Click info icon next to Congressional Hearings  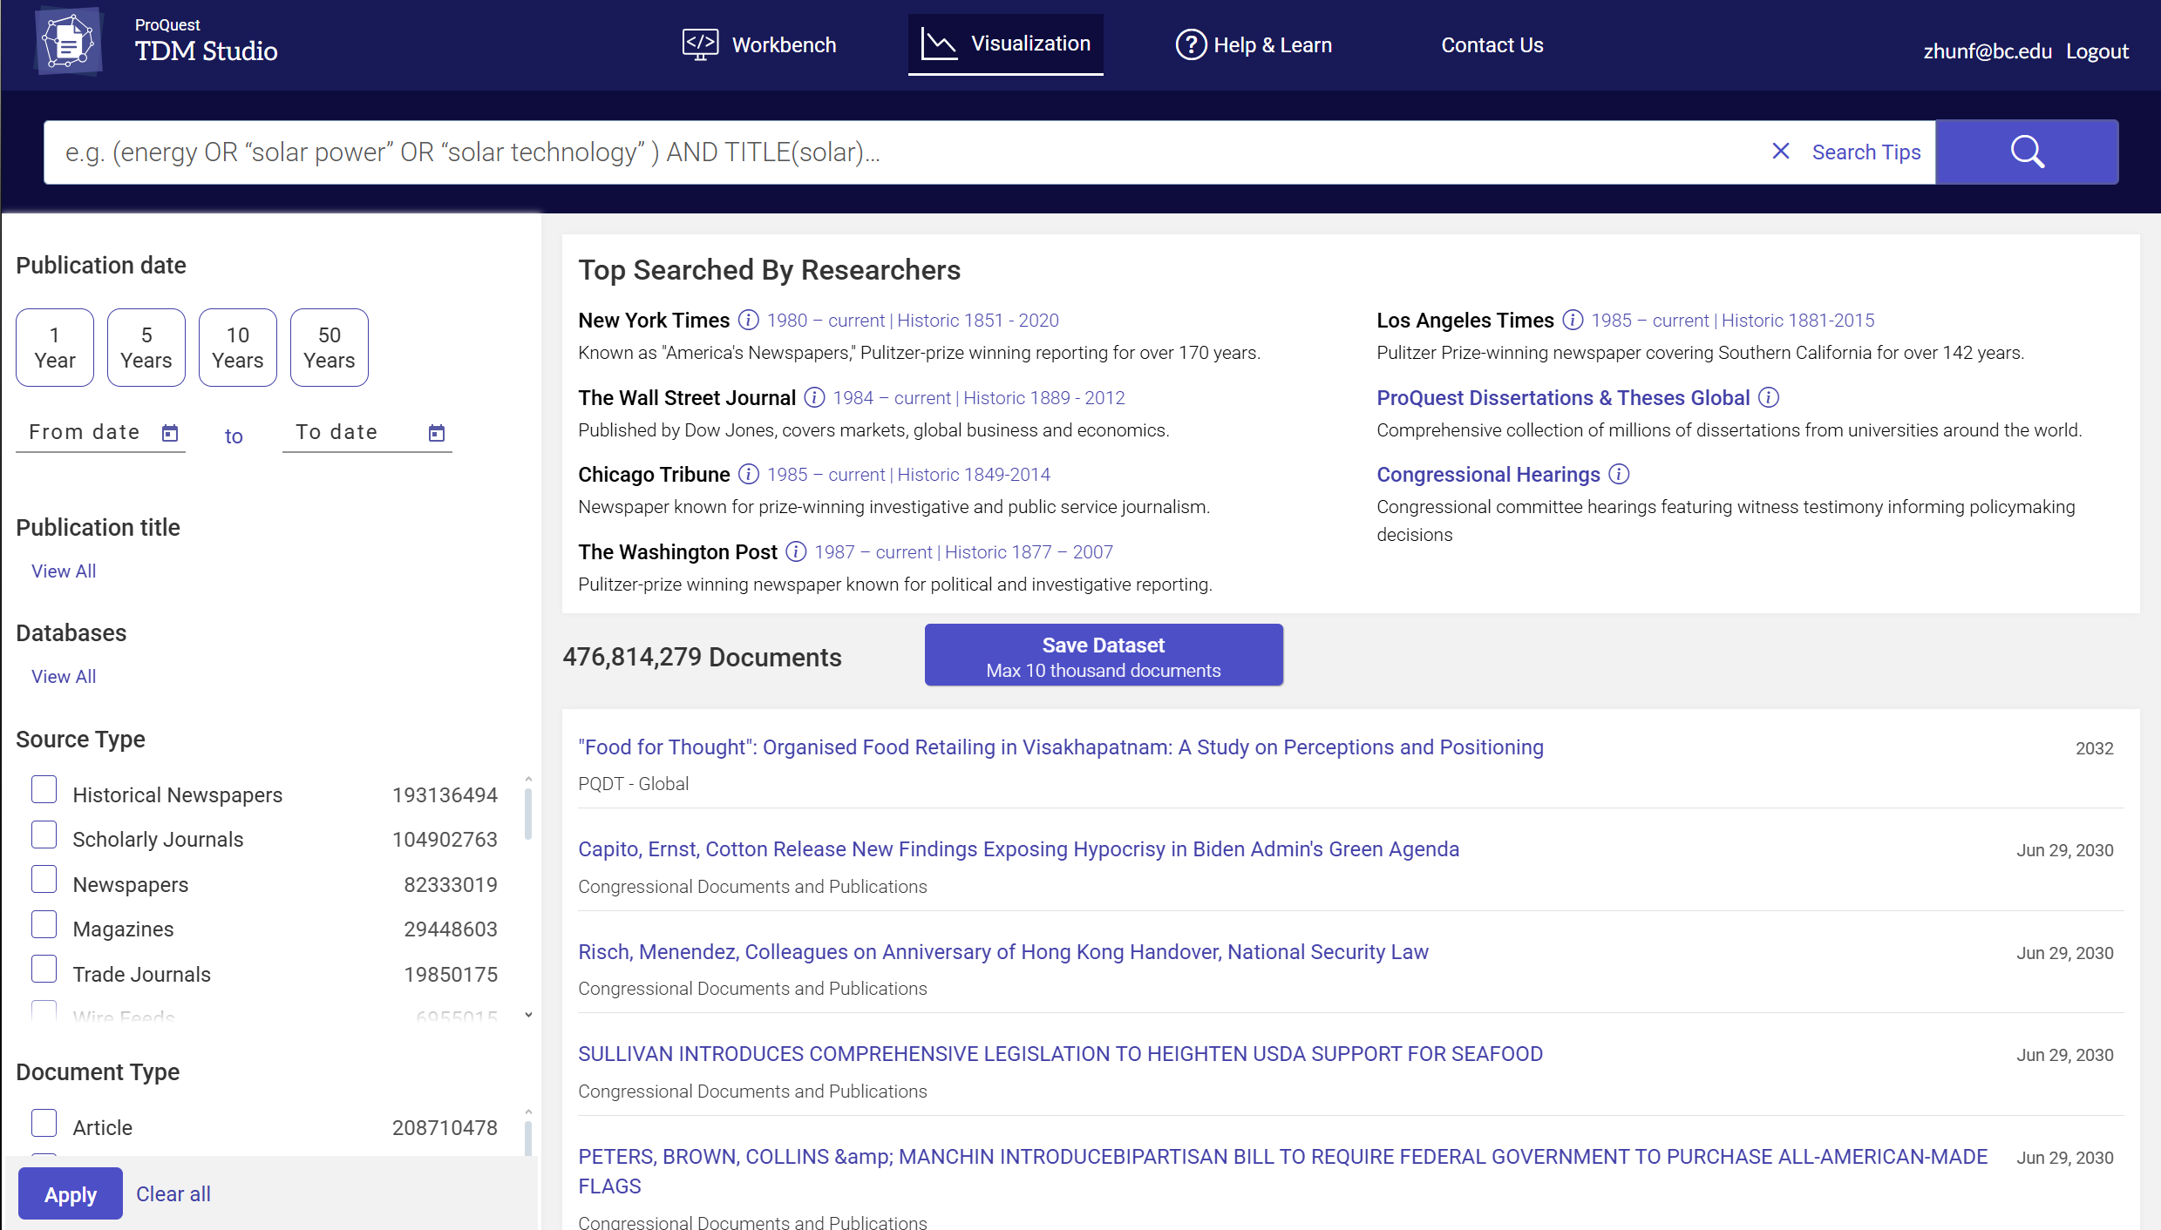pyautogui.click(x=1619, y=475)
